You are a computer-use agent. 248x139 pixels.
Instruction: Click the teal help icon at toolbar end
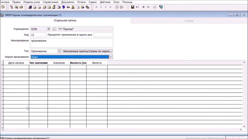(x=161, y=7)
